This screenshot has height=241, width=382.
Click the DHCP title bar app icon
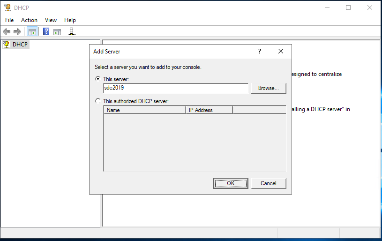coord(7,8)
